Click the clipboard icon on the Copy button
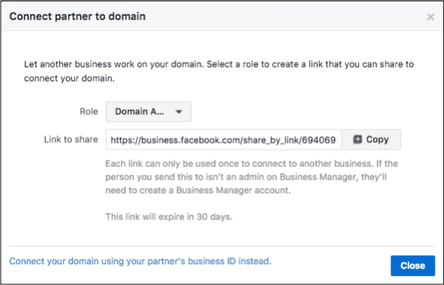Viewport: 444px width, 285px height. click(x=357, y=139)
